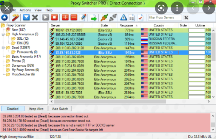Add a proxy with the red plus icon
This screenshot has width=216, height=139.
pos(65,17)
